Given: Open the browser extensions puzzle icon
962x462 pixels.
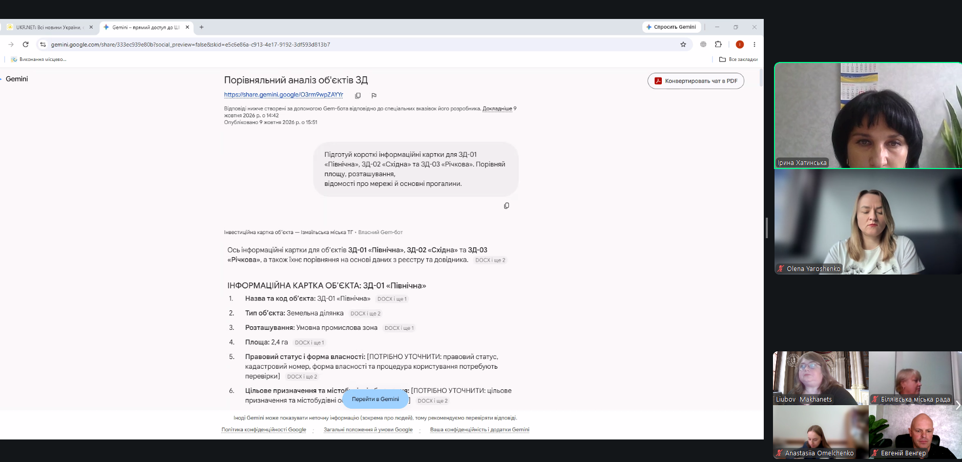Looking at the screenshot, I should pyautogui.click(x=718, y=45).
